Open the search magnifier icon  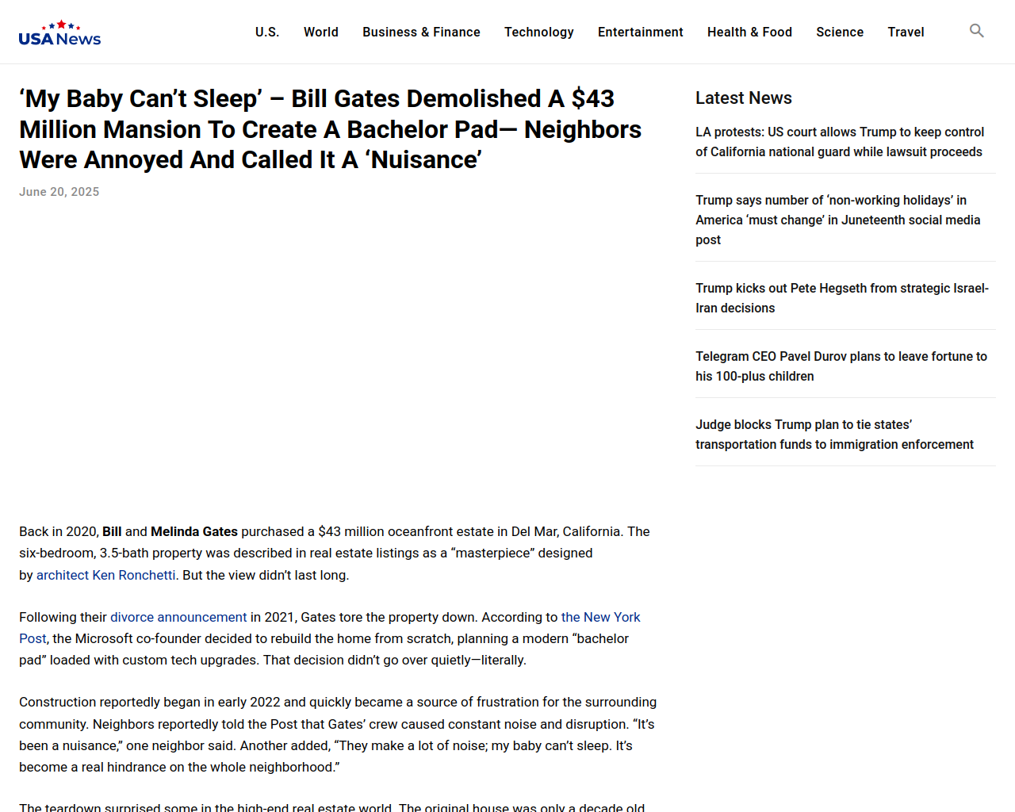click(x=976, y=31)
